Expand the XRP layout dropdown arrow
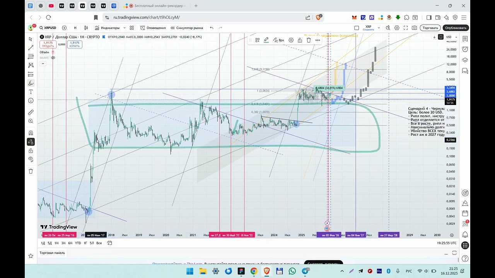The image size is (495, 278). coord(379,28)
